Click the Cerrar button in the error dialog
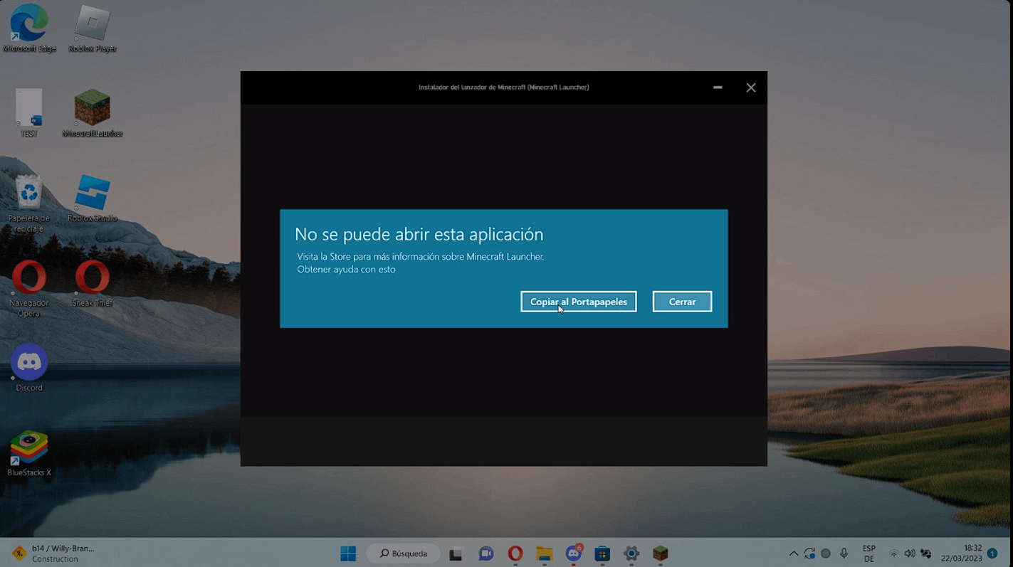The height and width of the screenshot is (567, 1013). (682, 302)
